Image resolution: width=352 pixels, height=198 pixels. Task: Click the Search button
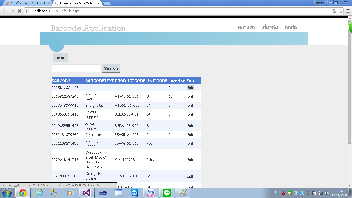111,68
